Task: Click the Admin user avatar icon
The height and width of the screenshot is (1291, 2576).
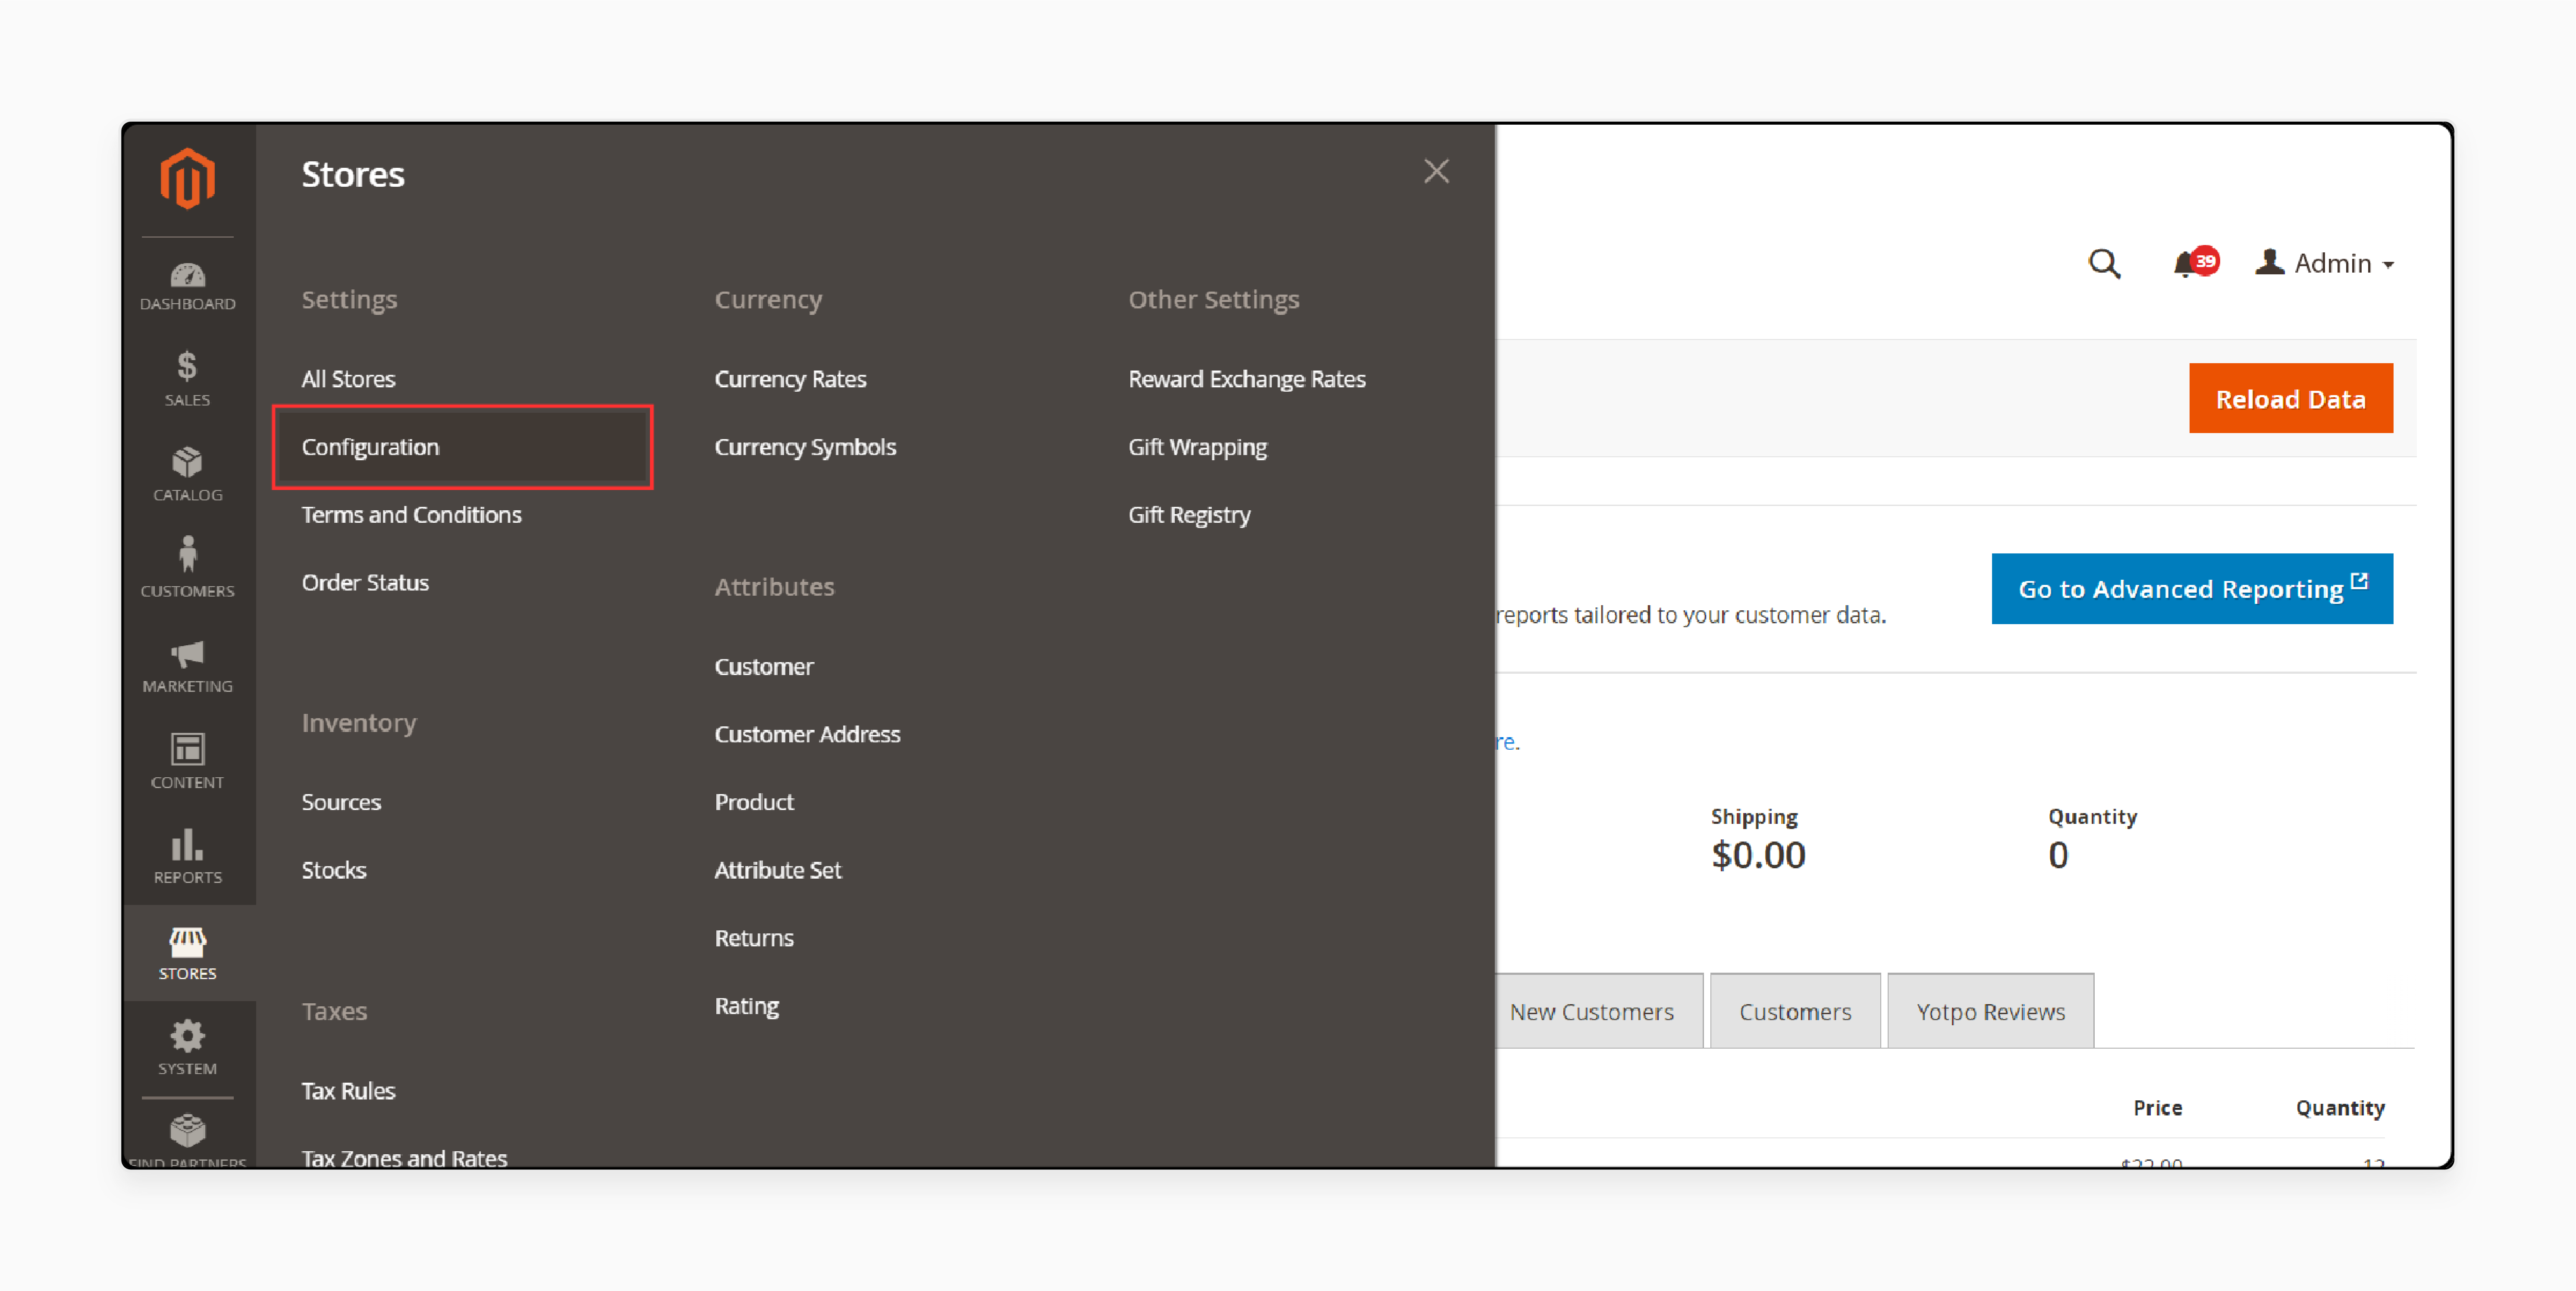Action: (2270, 262)
